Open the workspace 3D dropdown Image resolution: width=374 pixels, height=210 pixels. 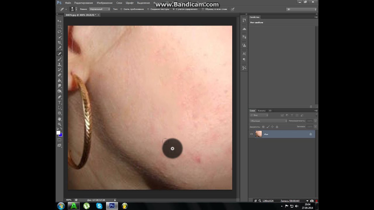pyautogui.click(x=301, y=9)
